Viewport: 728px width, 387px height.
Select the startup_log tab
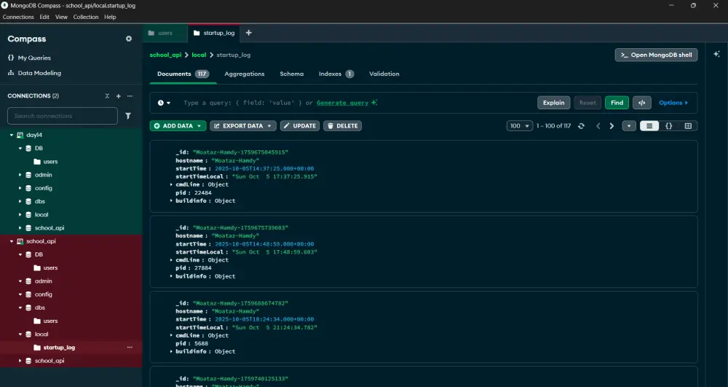(214, 33)
